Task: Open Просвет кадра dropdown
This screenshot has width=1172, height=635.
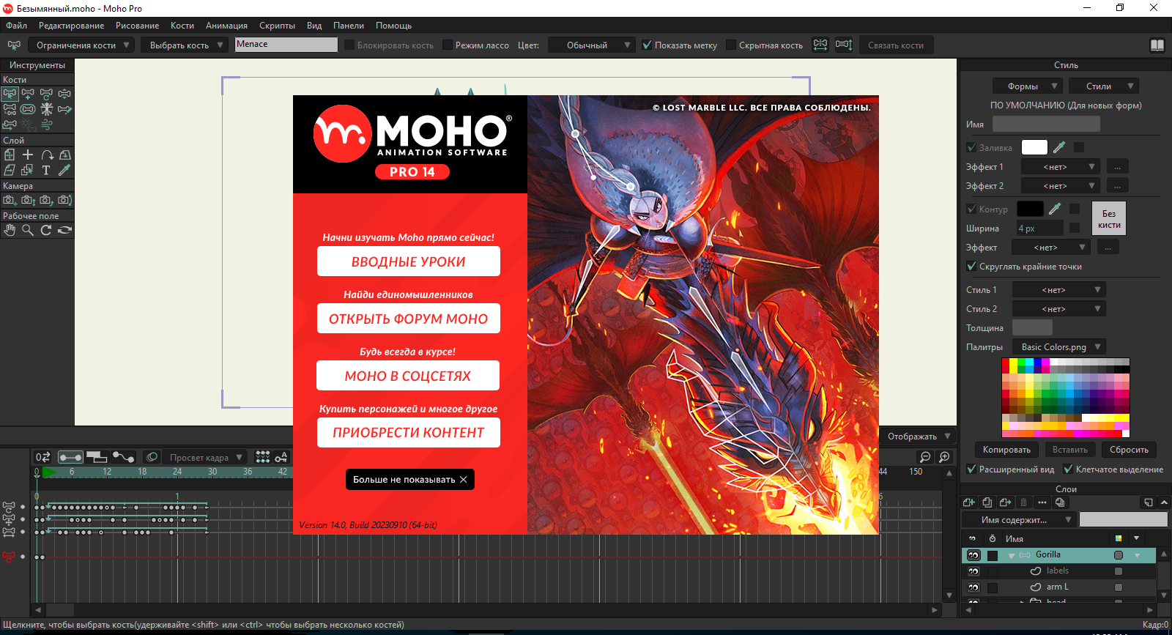Action: 204,457
